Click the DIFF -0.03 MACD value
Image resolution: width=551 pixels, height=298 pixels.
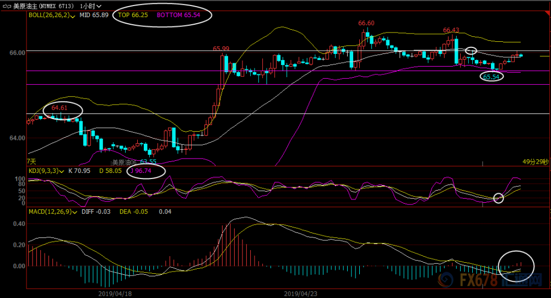(x=96, y=212)
